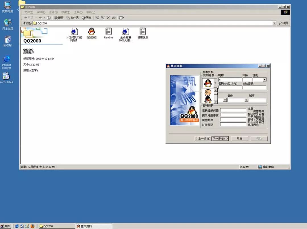Click the 提示问题答案 input field
Viewport: 307px width, 229px height.
pos(233,115)
